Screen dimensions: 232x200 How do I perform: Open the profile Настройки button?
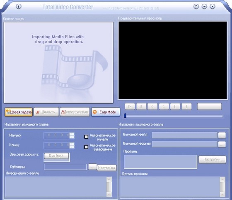pyautogui.click(x=212, y=160)
